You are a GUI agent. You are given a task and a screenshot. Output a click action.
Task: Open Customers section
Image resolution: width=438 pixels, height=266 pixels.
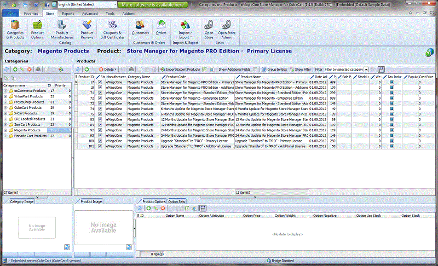click(140, 27)
